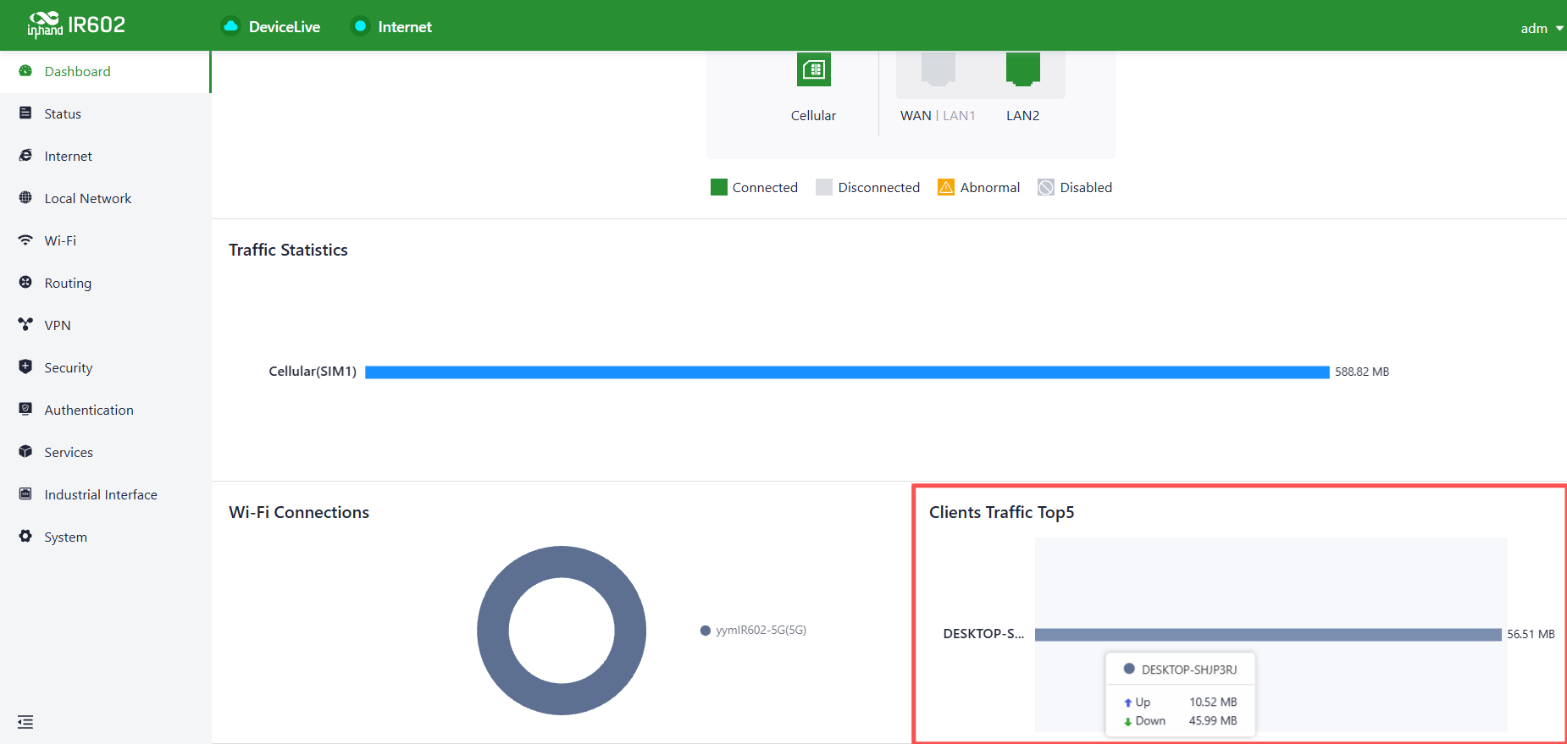Image resolution: width=1567 pixels, height=744 pixels.
Task: Click the Internet status indicator in the header
Action: pos(360,26)
